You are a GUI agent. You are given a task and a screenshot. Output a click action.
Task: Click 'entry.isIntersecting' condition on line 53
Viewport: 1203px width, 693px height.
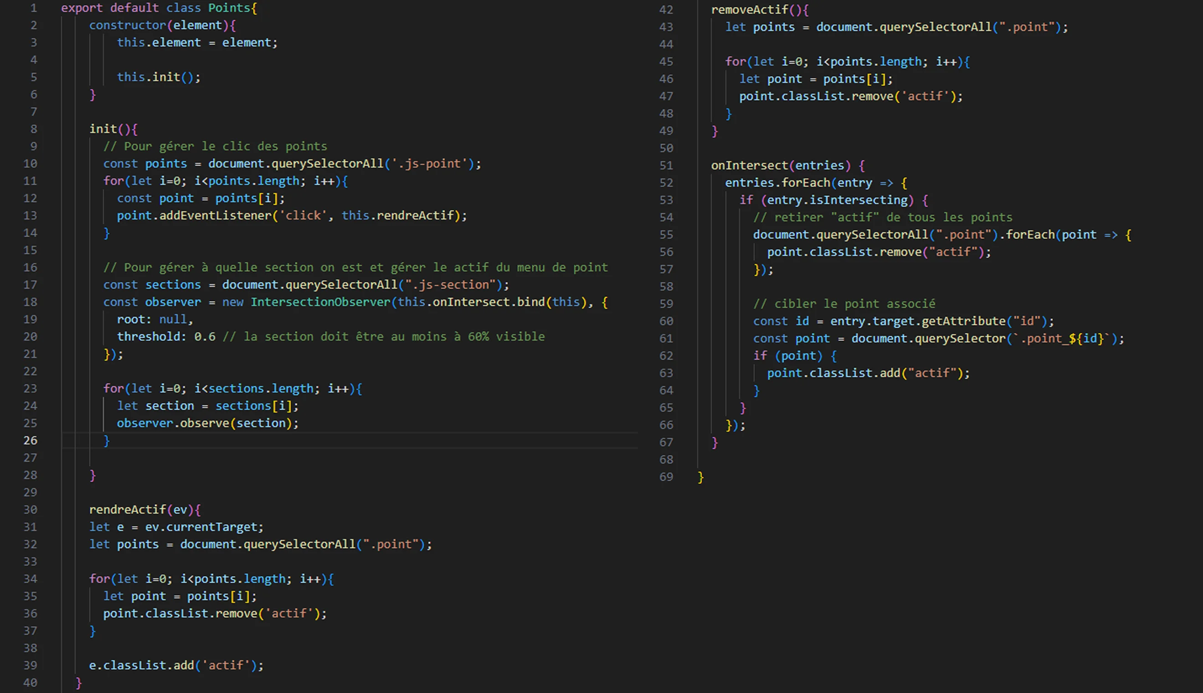[837, 200]
